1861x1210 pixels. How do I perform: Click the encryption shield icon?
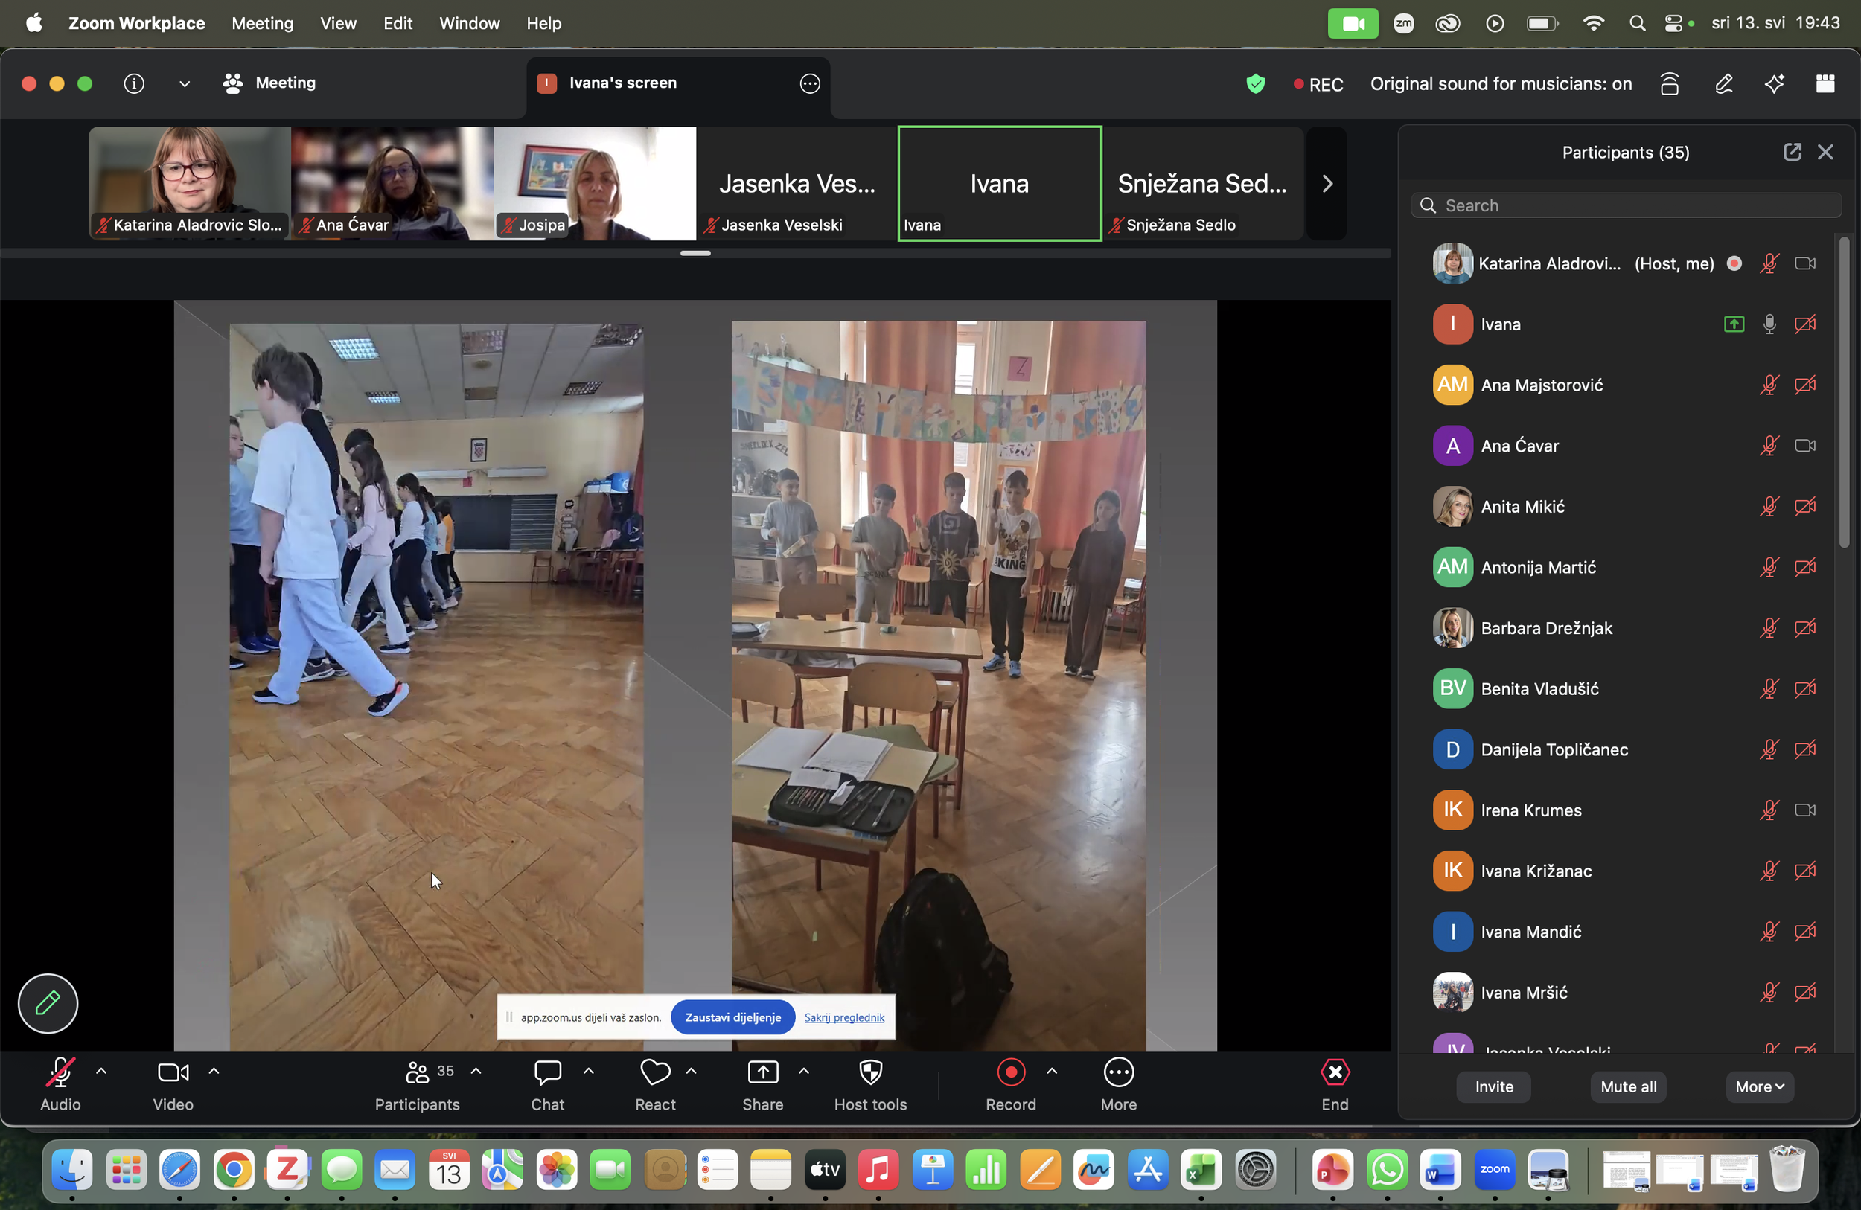pos(1255,83)
